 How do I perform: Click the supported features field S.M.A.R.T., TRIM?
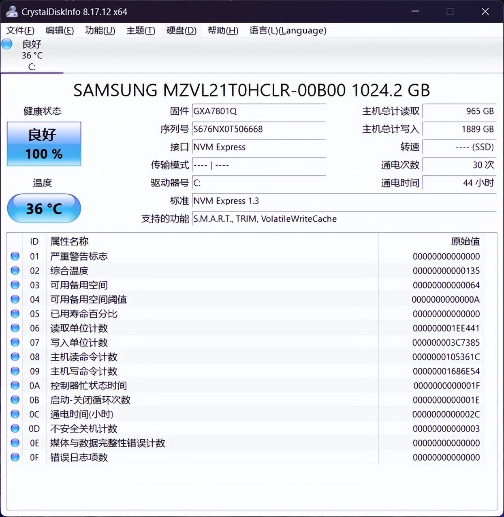(x=344, y=219)
